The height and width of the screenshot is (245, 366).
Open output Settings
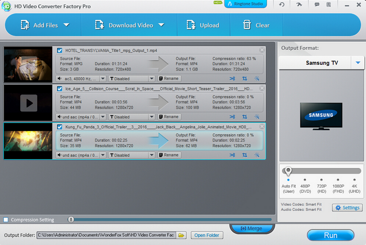pos(347,207)
